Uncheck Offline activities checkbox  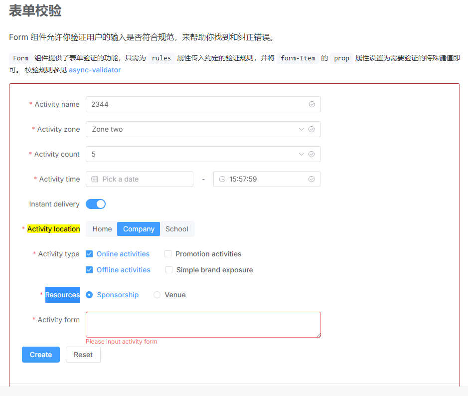tap(89, 270)
